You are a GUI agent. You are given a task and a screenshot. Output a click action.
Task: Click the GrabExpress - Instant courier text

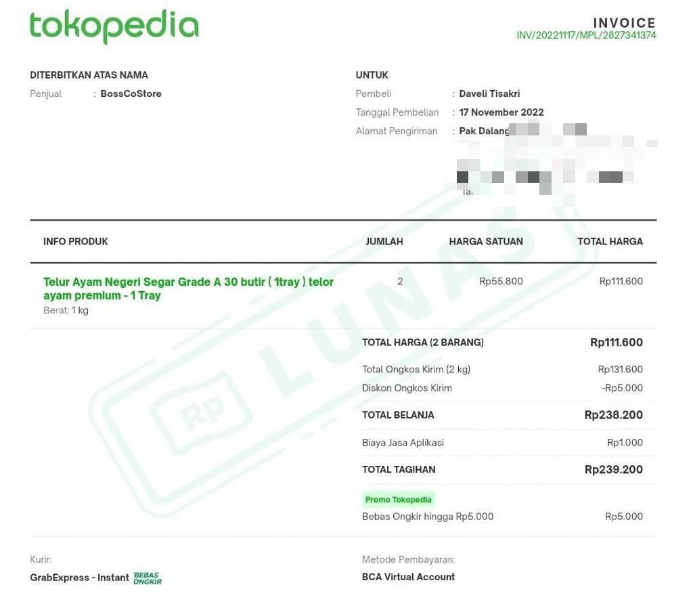coord(79,578)
